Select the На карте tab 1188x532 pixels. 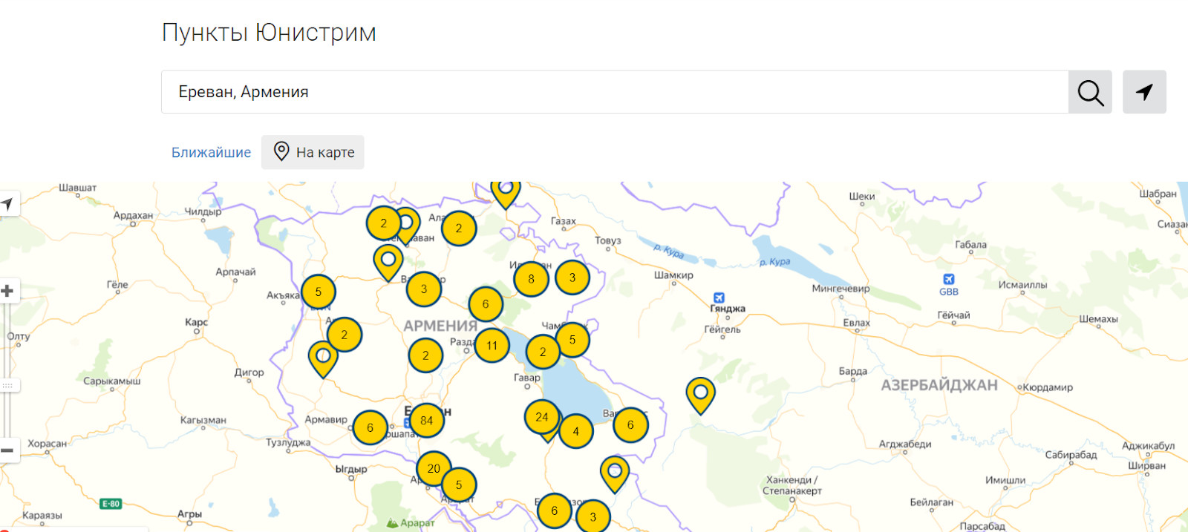coord(313,152)
